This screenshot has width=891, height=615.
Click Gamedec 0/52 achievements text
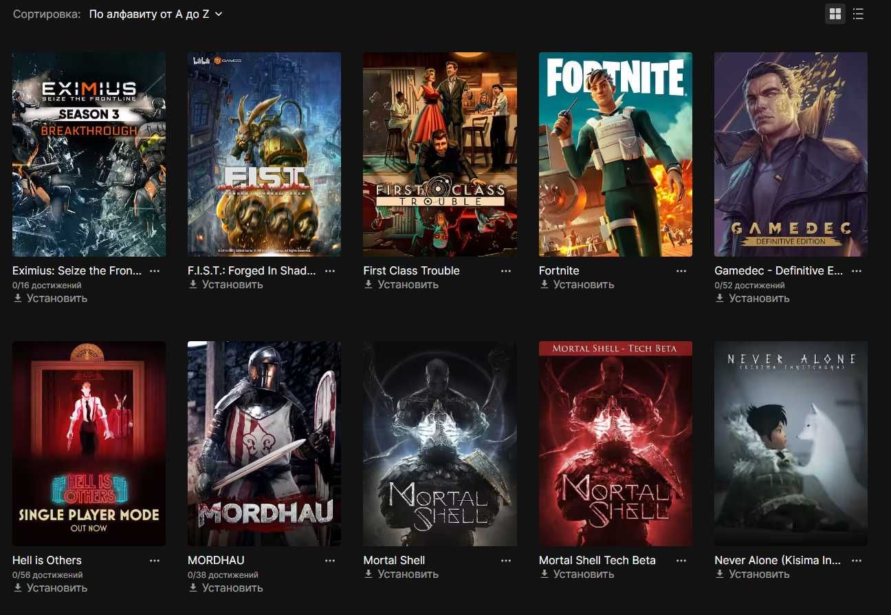pos(749,285)
